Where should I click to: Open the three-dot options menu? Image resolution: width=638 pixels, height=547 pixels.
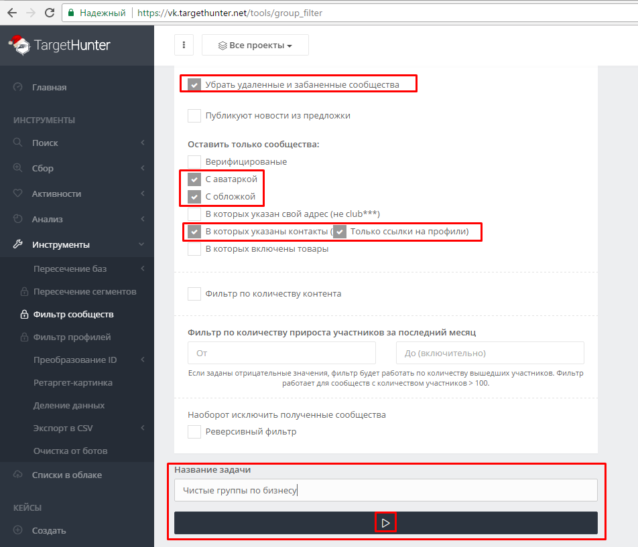click(x=184, y=45)
